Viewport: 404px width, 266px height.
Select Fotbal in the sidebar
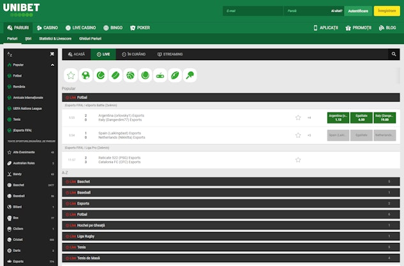(x=31, y=75)
